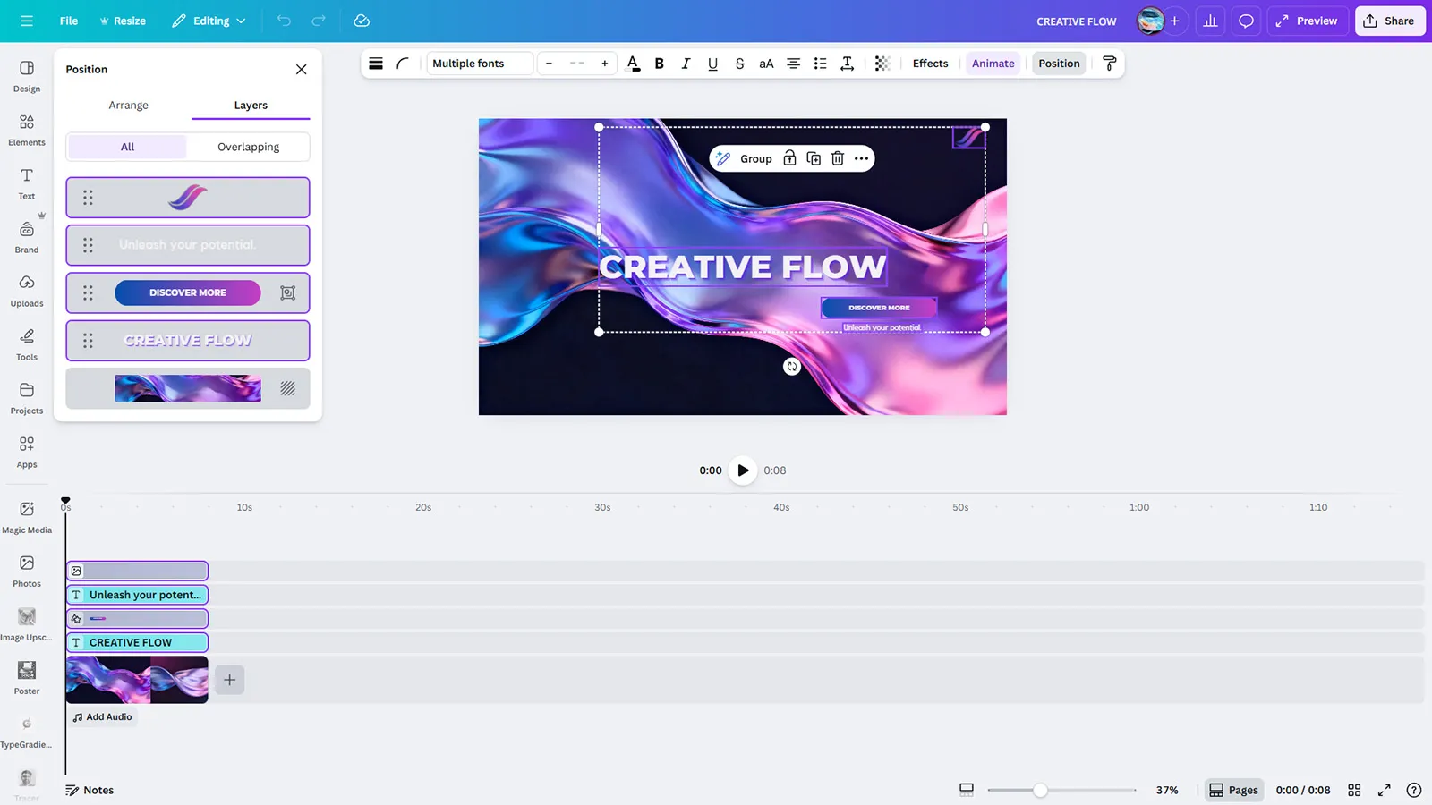Click the zoom slider handle
The image size is (1432, 805).
1040,790
